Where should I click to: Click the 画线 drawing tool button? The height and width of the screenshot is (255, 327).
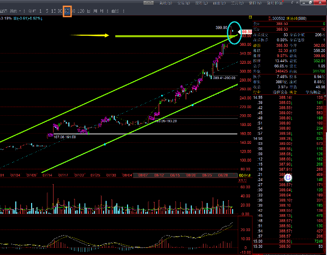115,11
